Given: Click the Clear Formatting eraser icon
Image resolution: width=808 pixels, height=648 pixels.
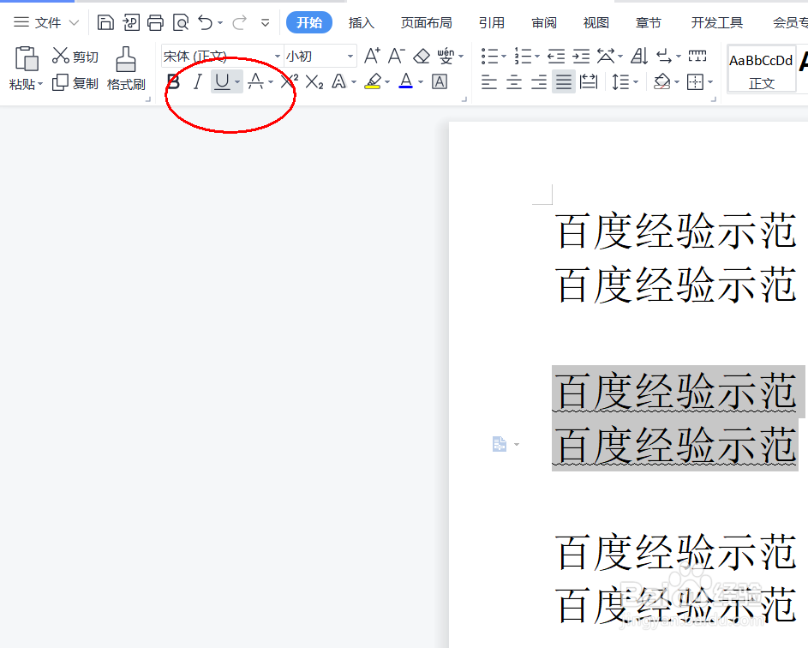Looking at the screenshot, I should (x=421, y=55).
